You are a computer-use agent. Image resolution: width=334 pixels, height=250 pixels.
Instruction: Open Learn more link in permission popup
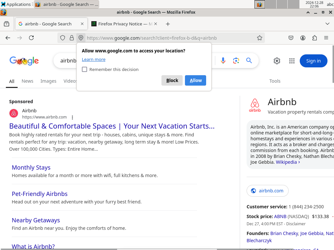click(94, 60)
